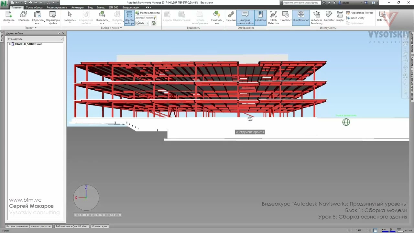Viewport: 414px width, 233px height.
Task: Switch to the Рецензирование tab
Action: point(57,7)
